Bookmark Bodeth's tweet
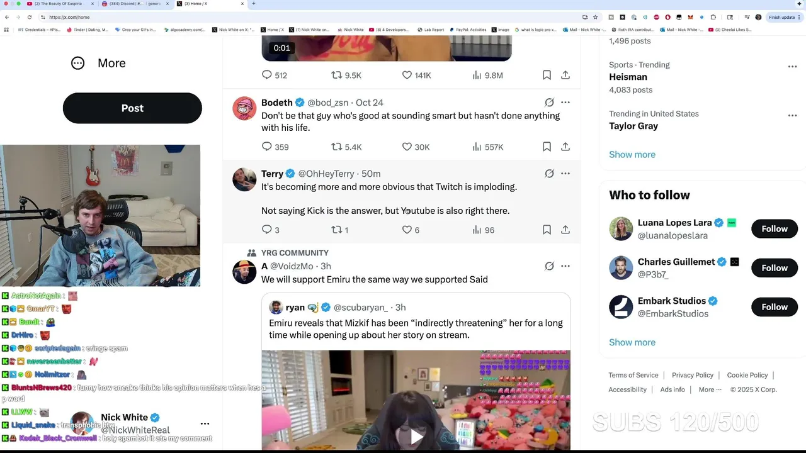806x453 pixels. point(547,147)
